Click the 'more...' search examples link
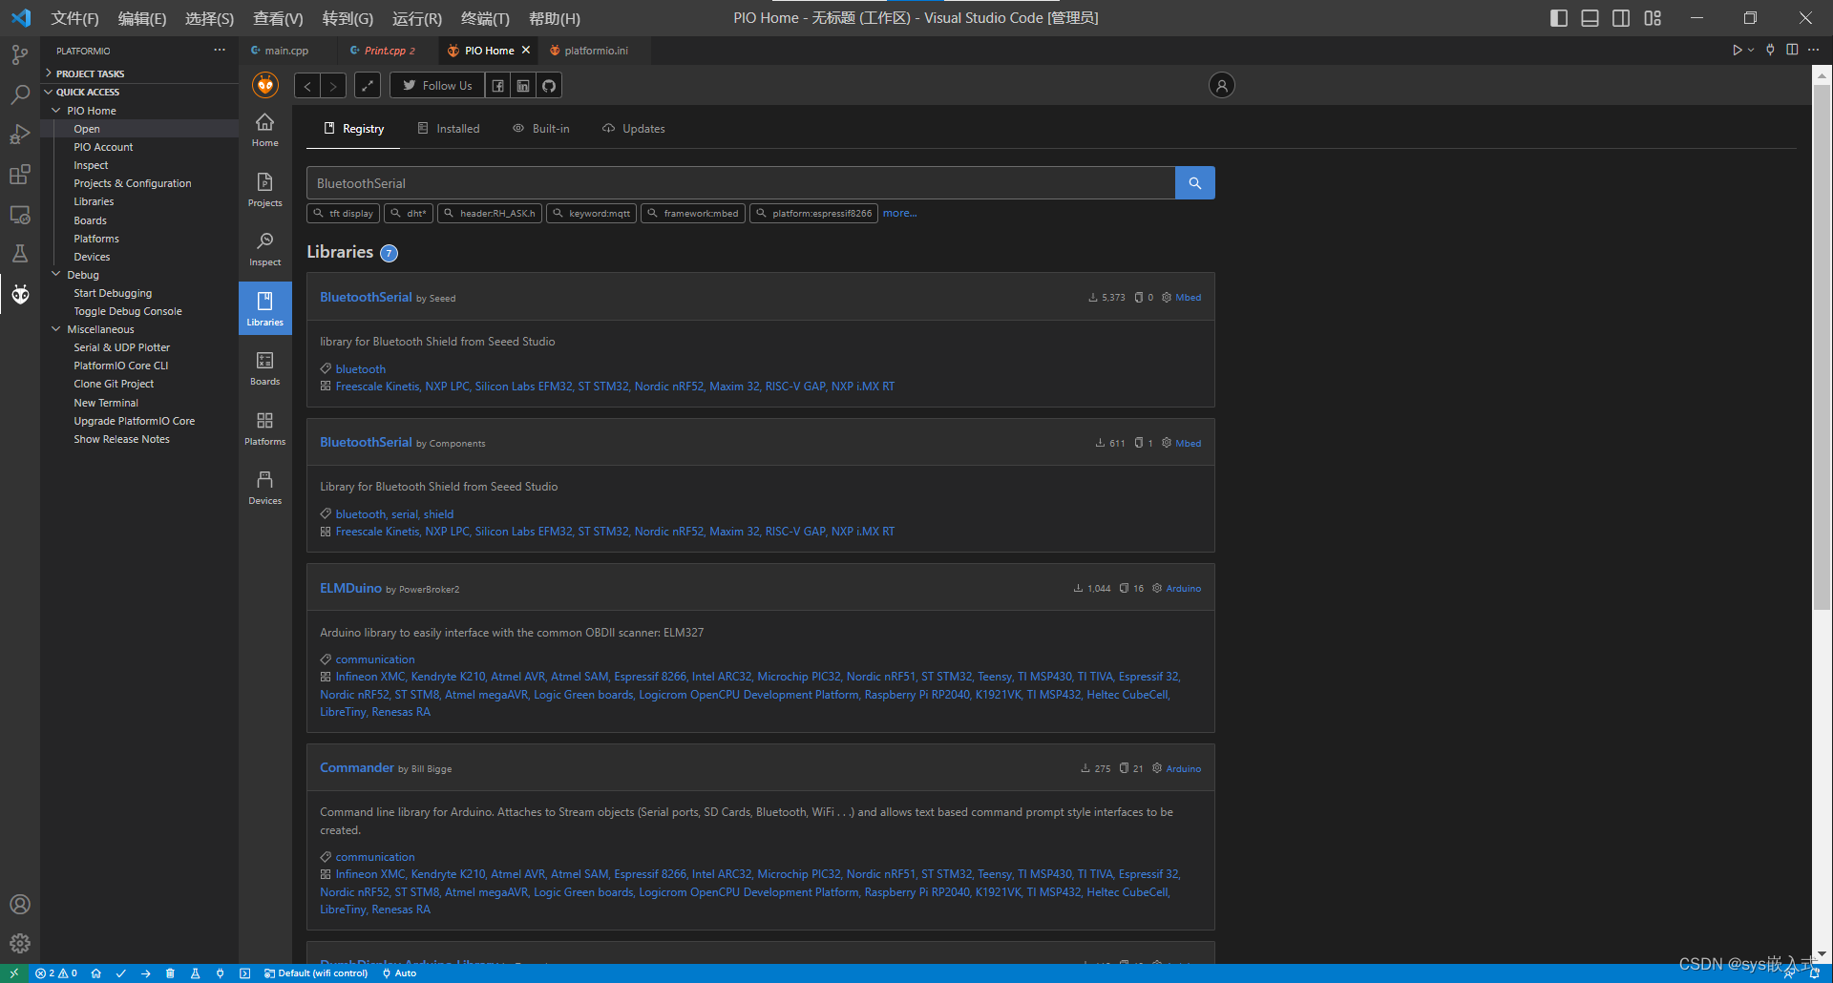Image resolution: width=1833 pixels, height=983 pixels. pos(899,213)
